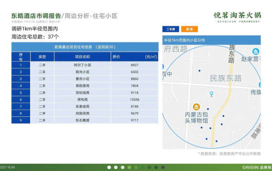Switch to the blue 二手房 tab

[171, 29]
